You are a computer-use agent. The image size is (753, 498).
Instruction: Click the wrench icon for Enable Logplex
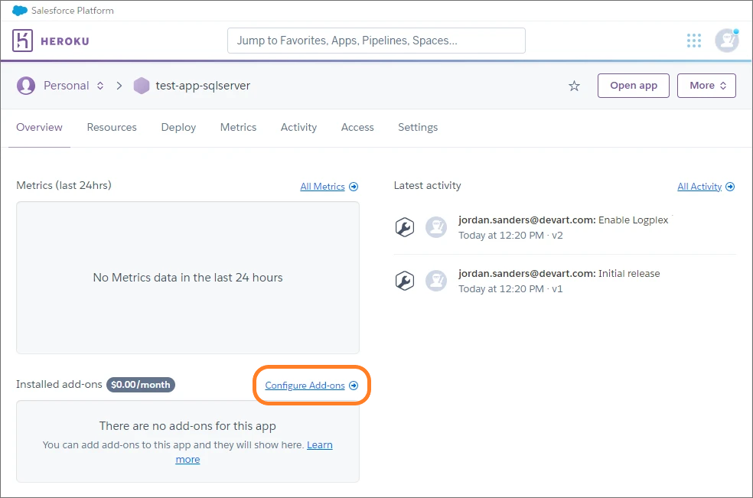point(405,227)
